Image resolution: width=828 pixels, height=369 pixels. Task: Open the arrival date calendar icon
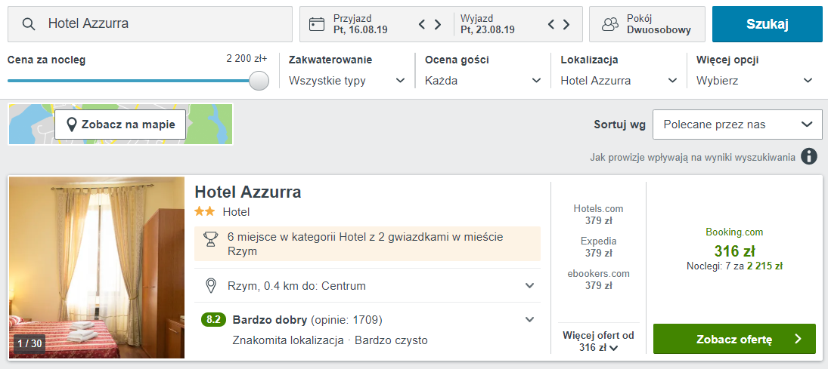(316, 24)
